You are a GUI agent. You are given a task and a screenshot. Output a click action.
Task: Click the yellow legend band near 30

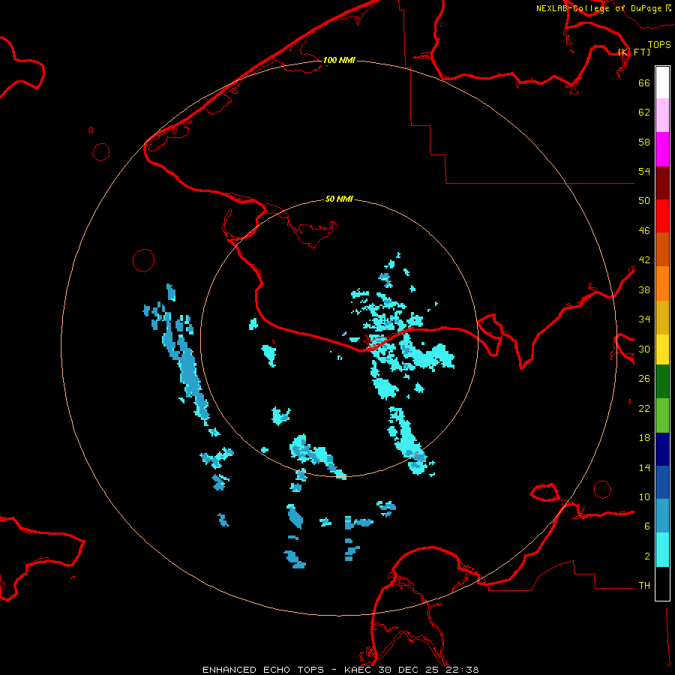coord(662,349)
